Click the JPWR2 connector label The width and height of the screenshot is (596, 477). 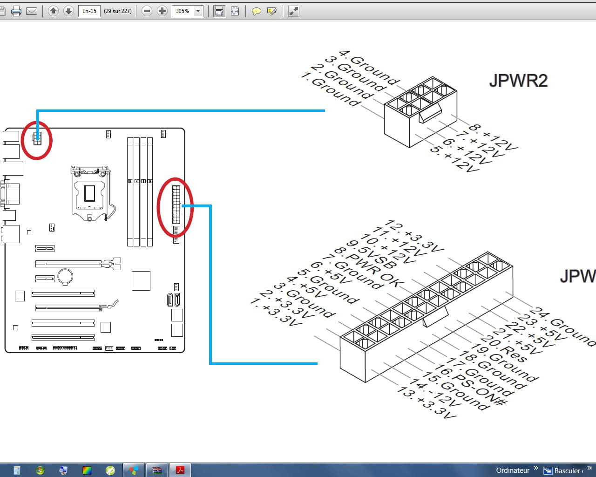click(518, 81)
